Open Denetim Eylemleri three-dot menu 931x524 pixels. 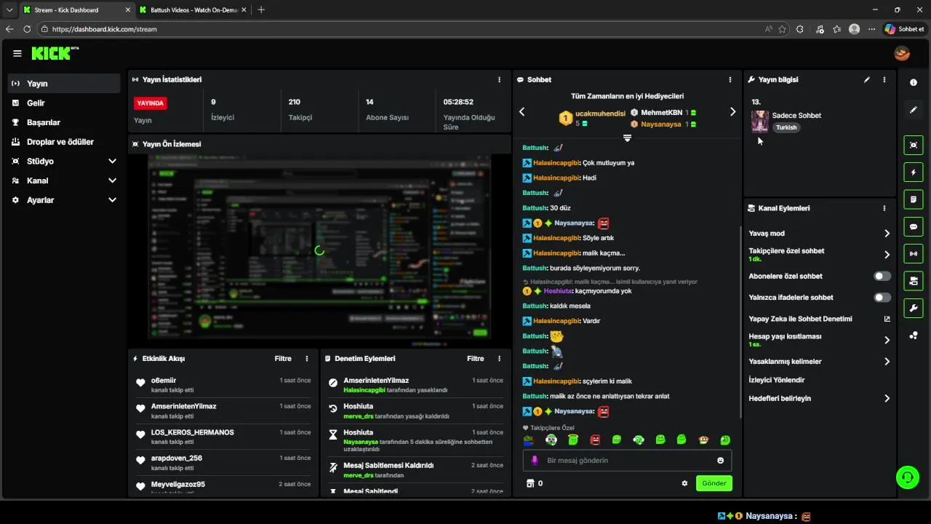[x=499, y=359]
